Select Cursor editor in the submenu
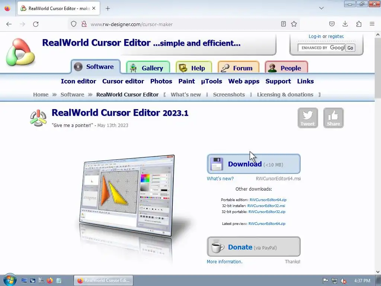Viewport: 381px width, 286px height. click(123, 81)
